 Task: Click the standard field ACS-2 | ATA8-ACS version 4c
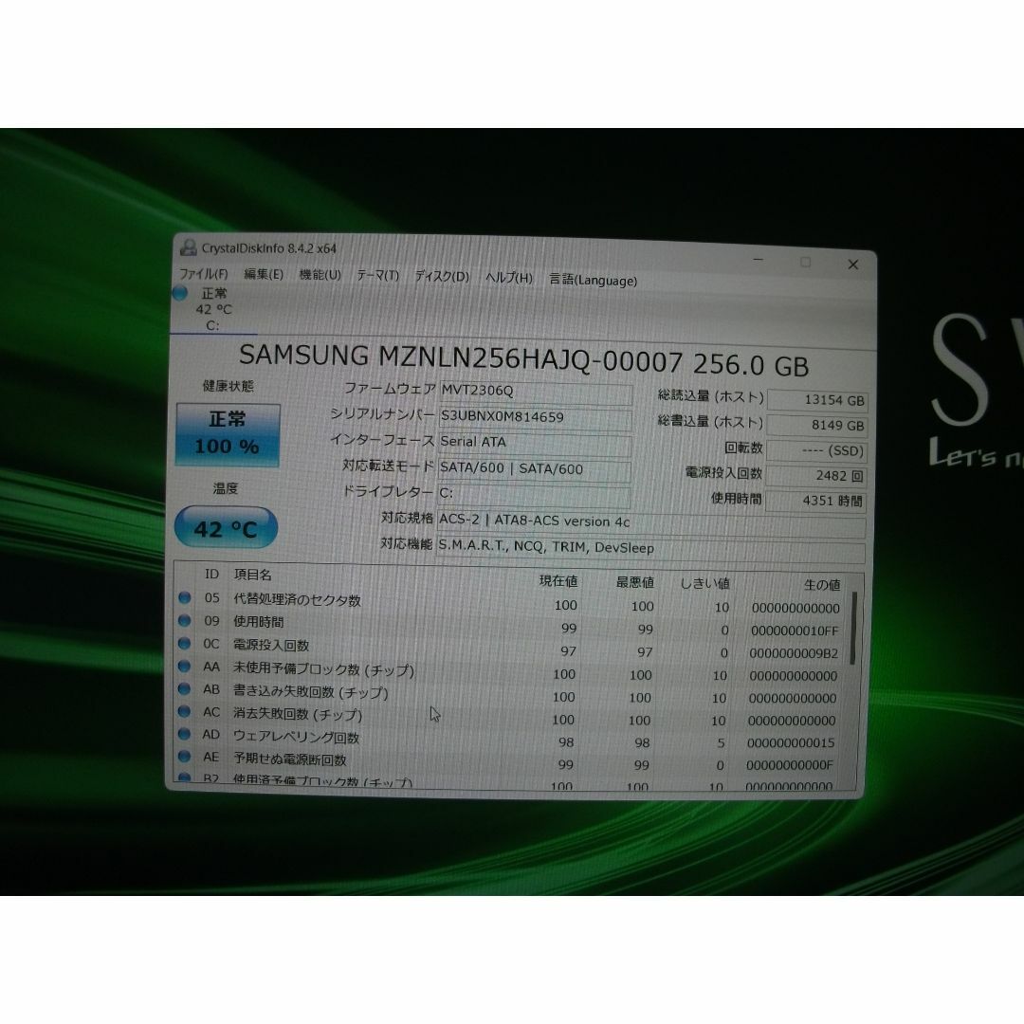(651, 522)
